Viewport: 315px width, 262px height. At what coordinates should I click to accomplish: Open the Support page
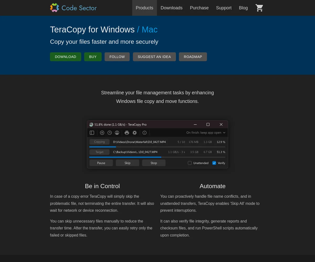click(224, 8)
